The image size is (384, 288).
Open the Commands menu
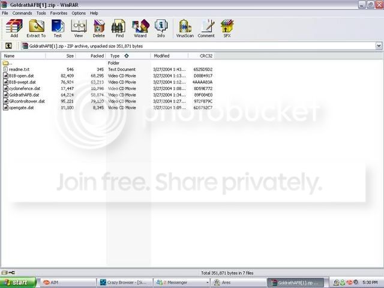click(x=22, y=13)
